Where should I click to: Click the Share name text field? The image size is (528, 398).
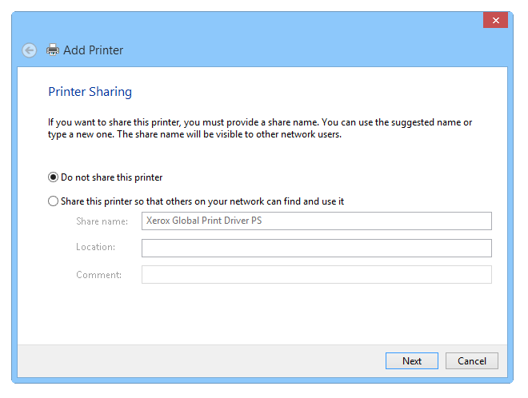point(316,221)
